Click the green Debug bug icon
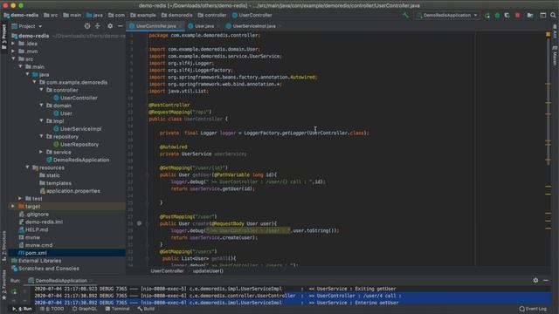 click(497, 16)
